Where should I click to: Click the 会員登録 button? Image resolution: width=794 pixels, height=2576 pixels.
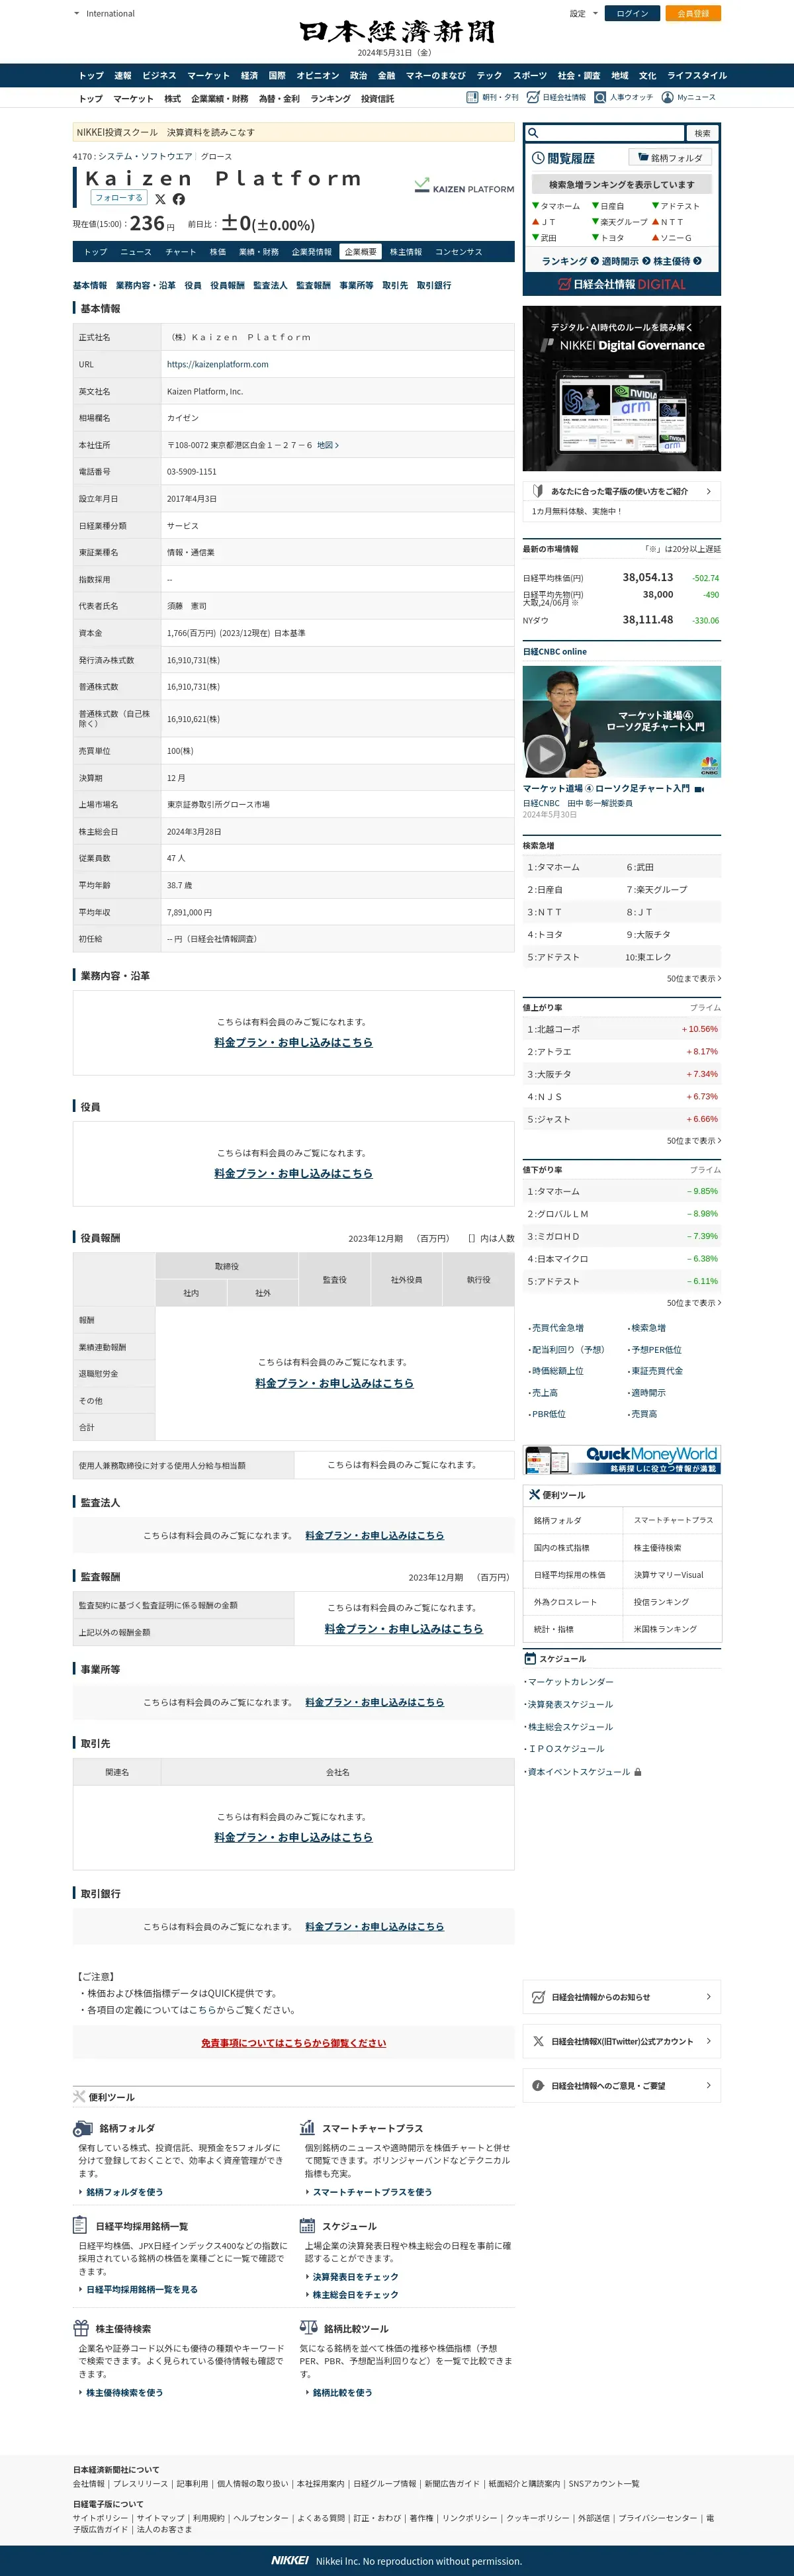(x=693, y=14)
